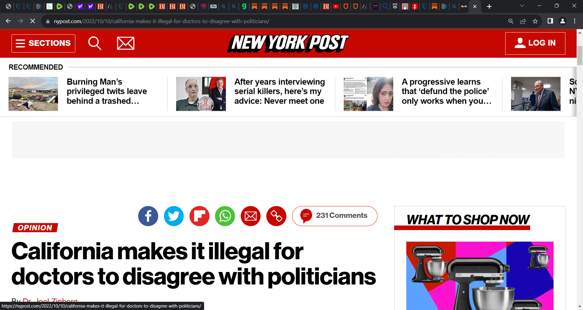This screenshot has width=583, height=310.
Task: Read 'Burning Man's privileged twits' headline
Action: [107, 91]
